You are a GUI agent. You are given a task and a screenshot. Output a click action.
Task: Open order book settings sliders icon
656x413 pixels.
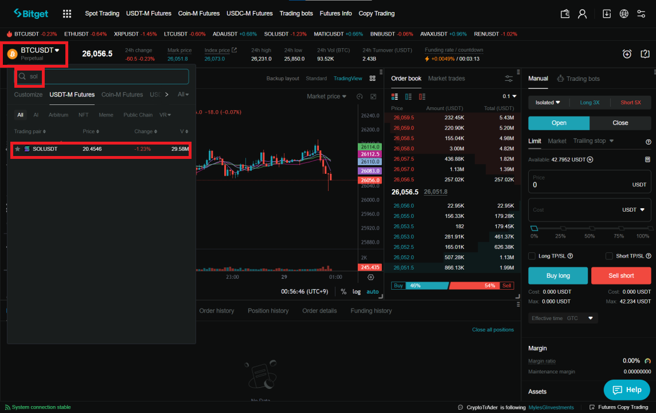[509, 79]
